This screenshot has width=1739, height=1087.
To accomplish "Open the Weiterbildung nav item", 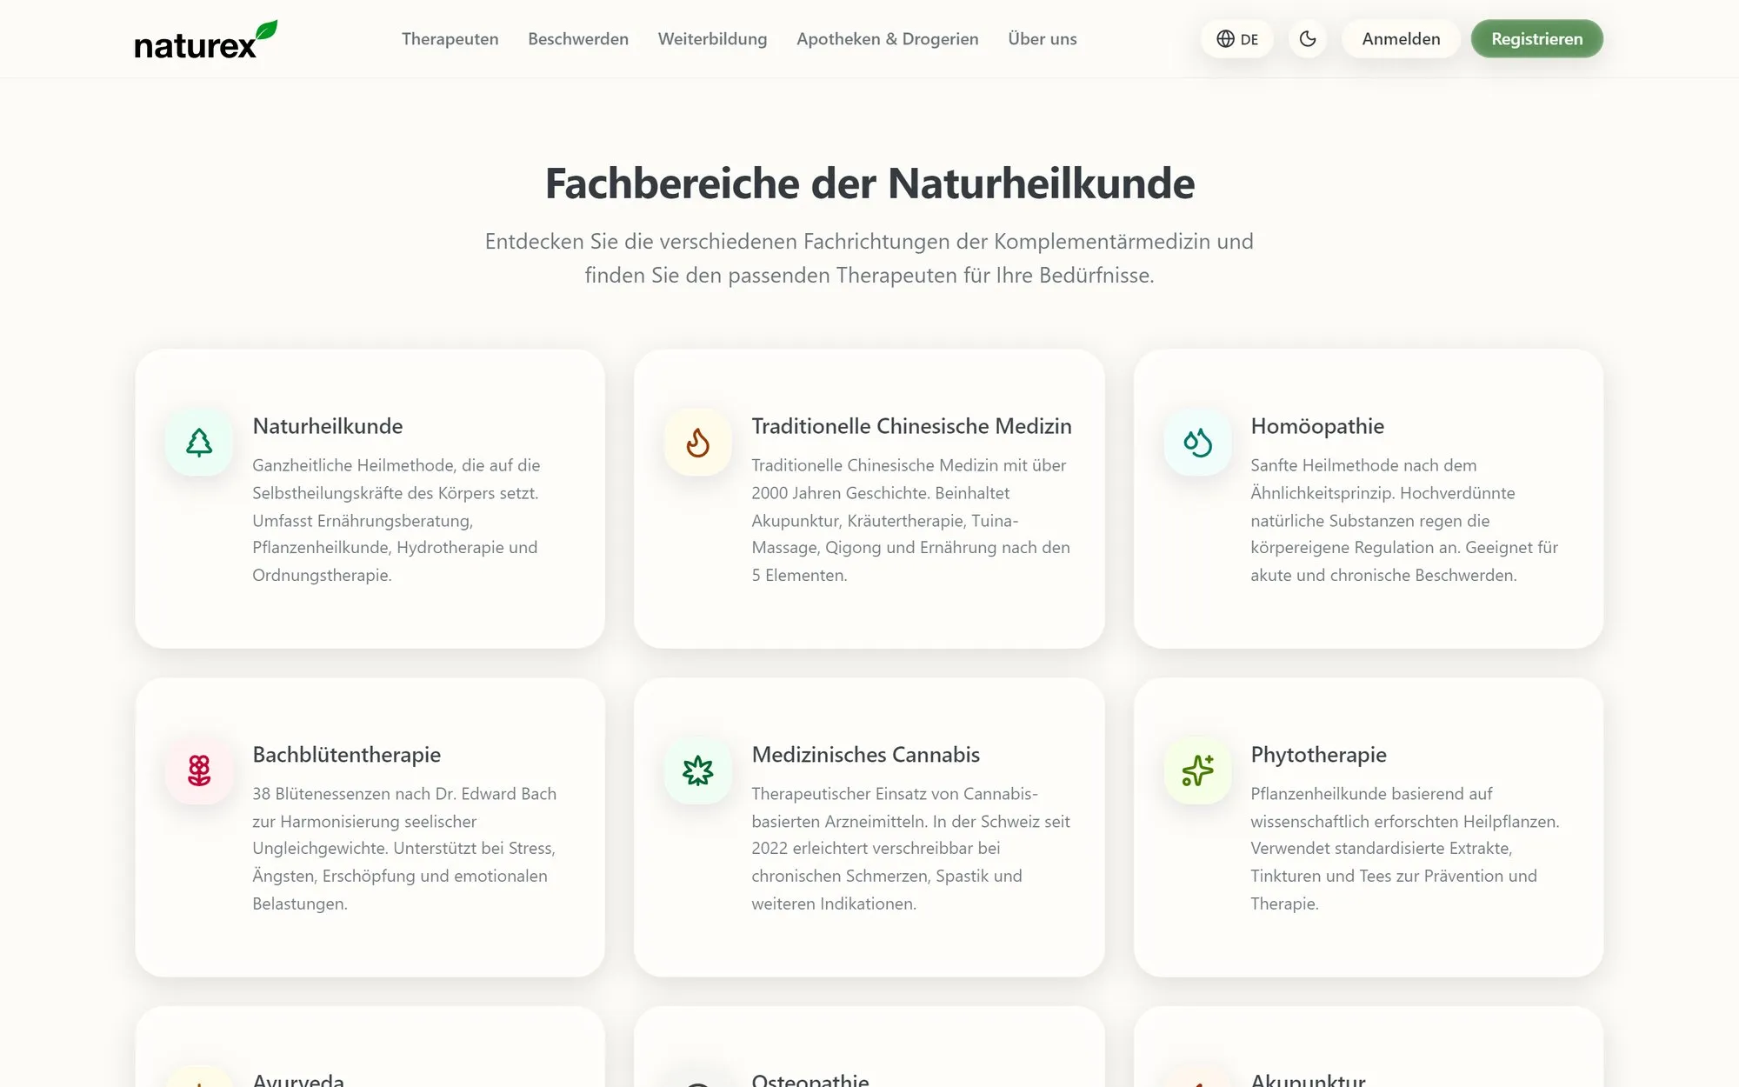I will click(x=712, y=39).
